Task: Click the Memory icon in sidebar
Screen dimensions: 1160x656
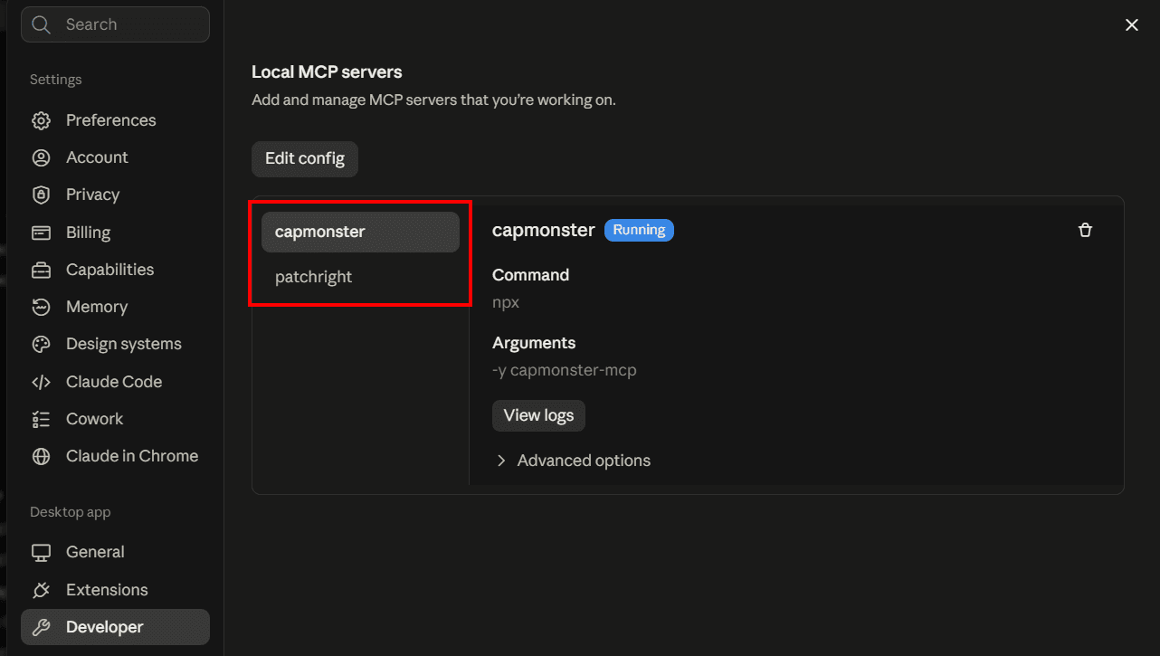Action: [x=41, y=307]
